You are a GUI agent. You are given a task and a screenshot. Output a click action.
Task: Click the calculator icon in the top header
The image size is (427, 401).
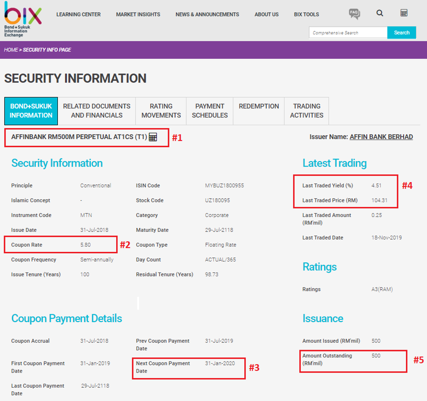404,12
